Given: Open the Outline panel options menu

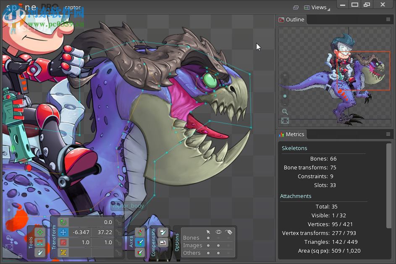Looking at the screenshot, I should click(388, 20).
